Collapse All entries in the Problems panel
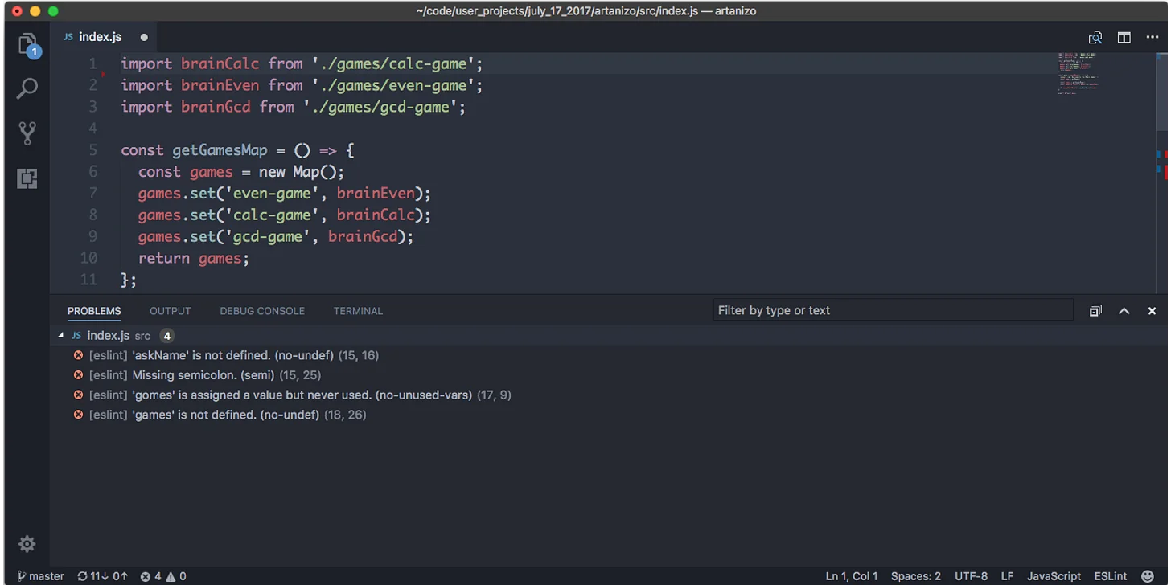 pos(1095,310)
